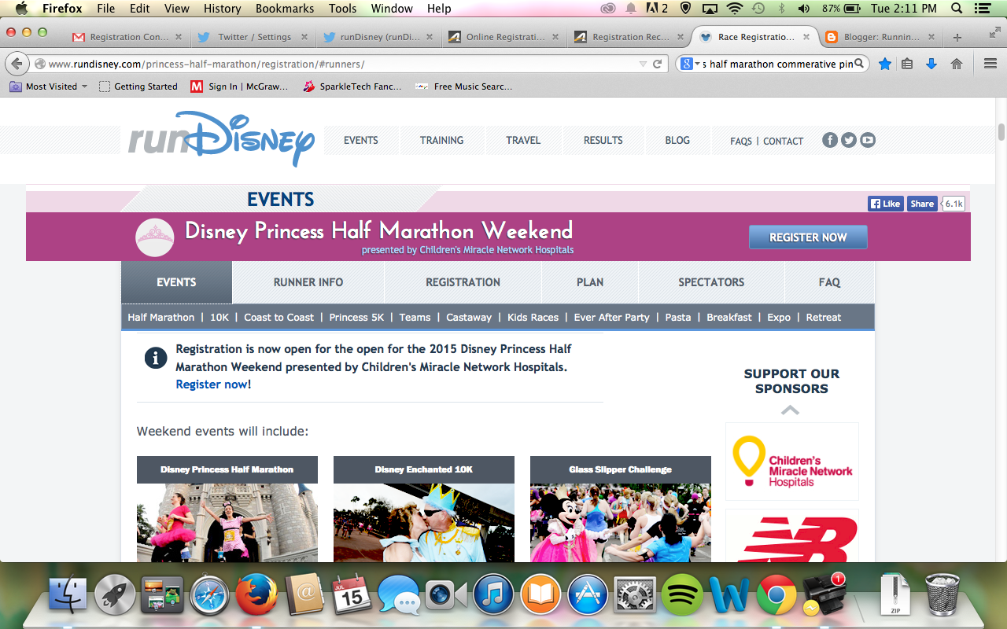Image resolution: width=1007 pixels, height=629 pixels.
Task: Open the Trash in the Dock
Action: click(942, 595)
